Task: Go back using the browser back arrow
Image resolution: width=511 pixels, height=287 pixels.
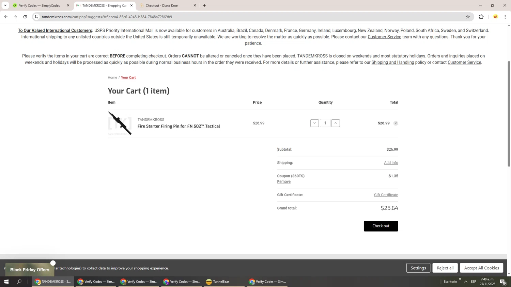Action: point(5,17)
